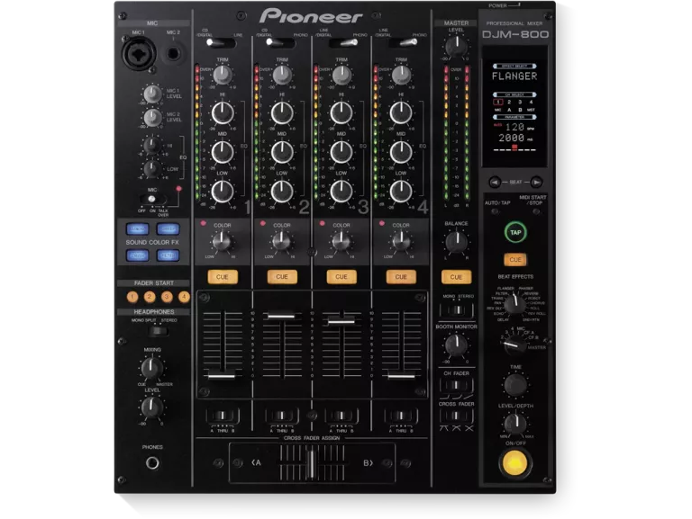
Task: Click the LEVEL/DEPTH knob
Action: pos(515,424)
